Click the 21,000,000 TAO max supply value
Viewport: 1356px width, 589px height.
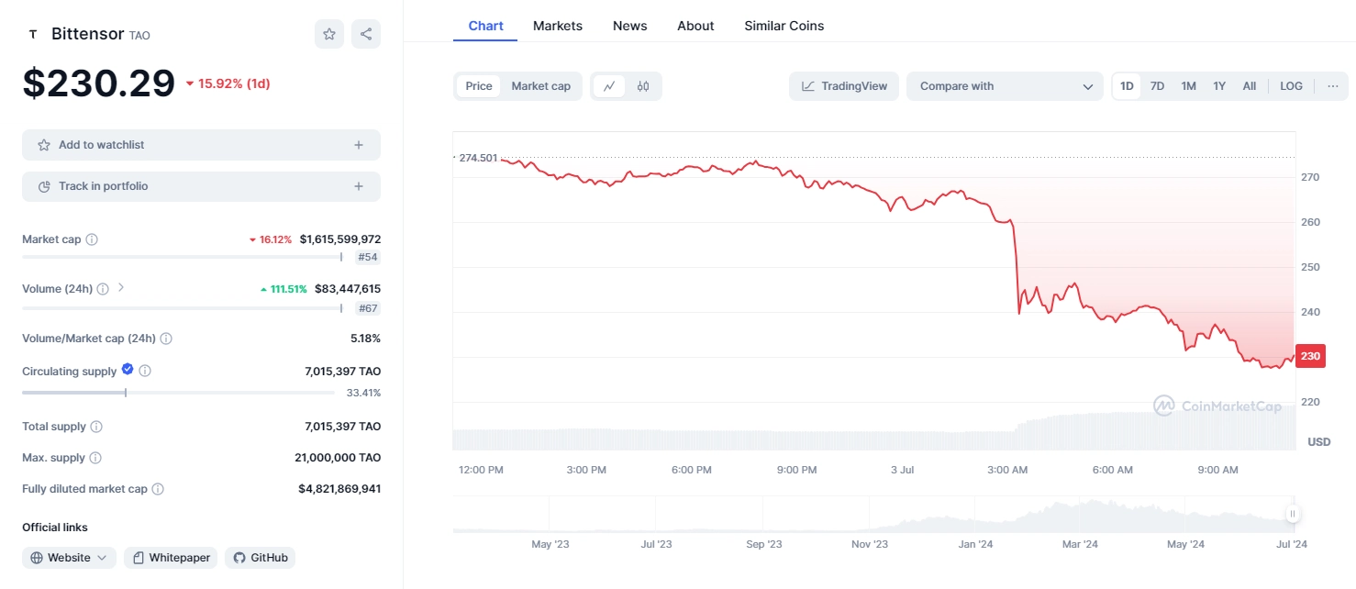(x=338, y=458)
